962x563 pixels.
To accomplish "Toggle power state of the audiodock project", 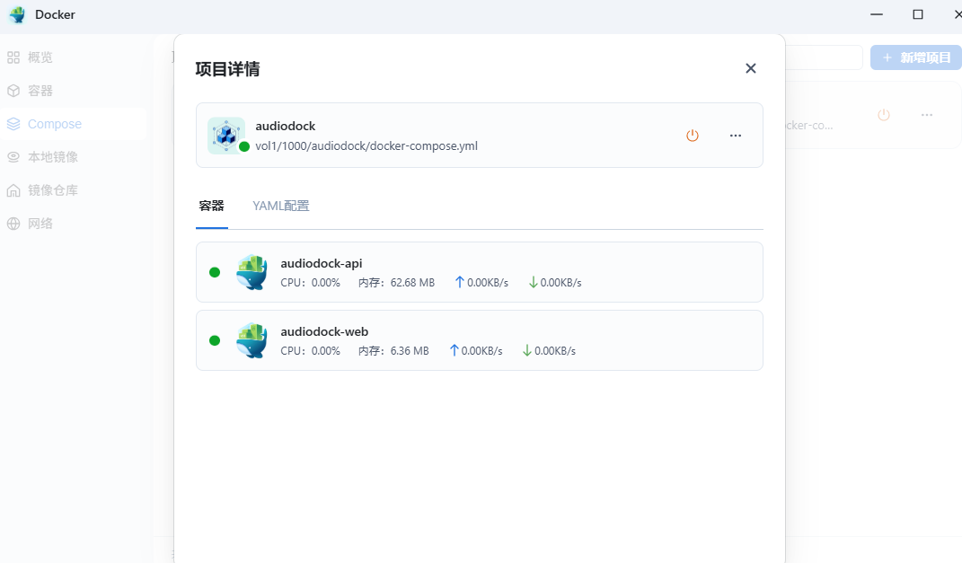I will pyautogui.click(x=693, y=135).
